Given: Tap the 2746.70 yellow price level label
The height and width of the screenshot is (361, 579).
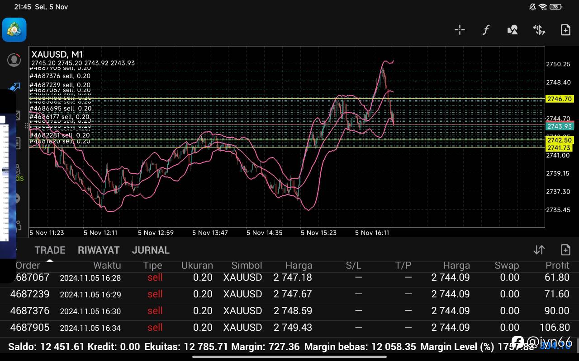Looking at the screenshot, I should point(560,99).
